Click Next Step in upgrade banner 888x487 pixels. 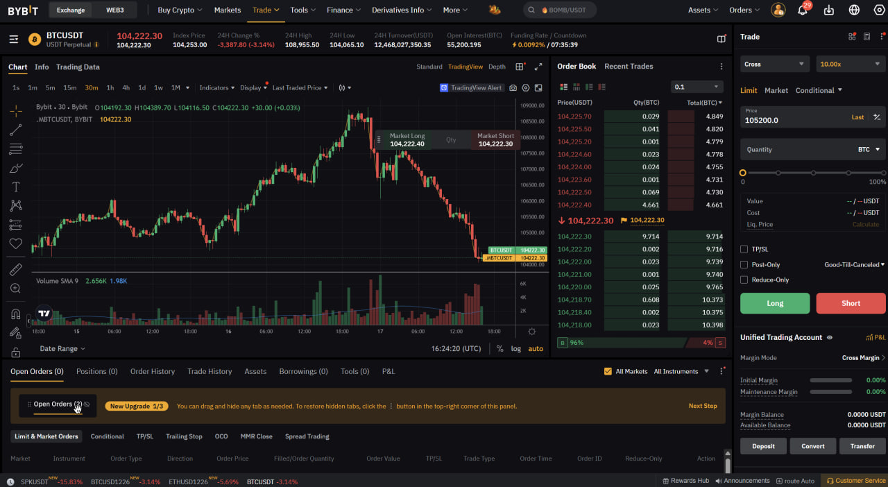(x=703, y=406)
